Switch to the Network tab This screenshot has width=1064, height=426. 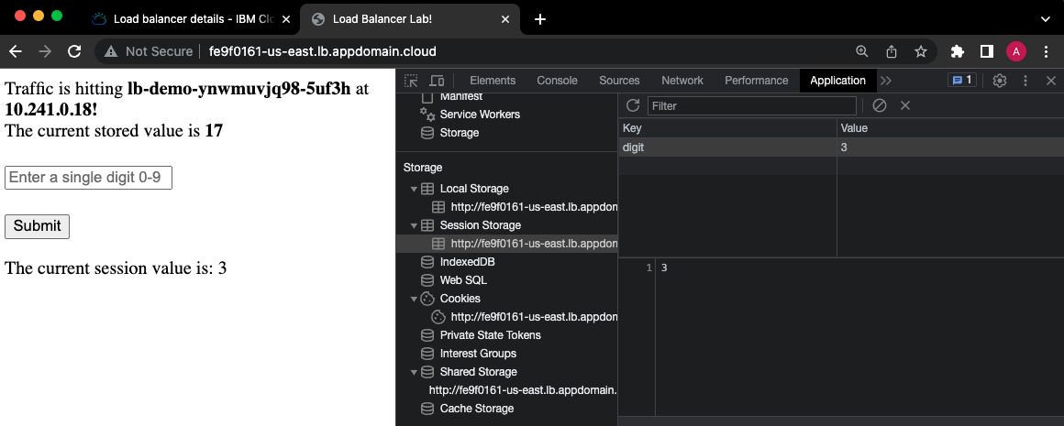(682, 81)
